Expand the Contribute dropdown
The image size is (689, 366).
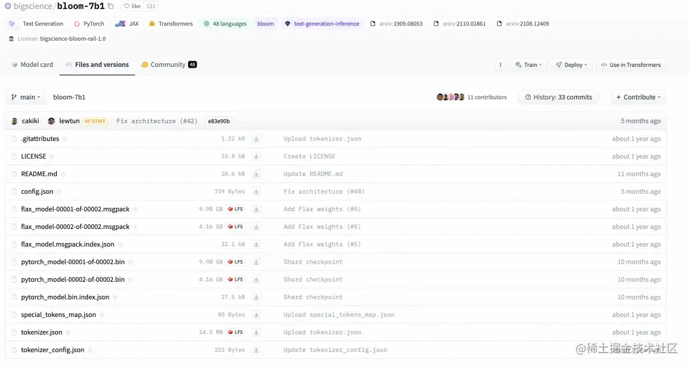pos(639,97)
